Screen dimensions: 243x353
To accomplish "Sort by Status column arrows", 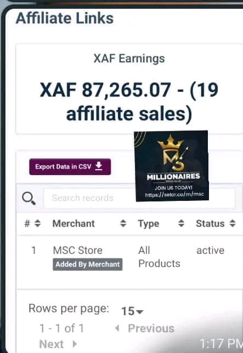I will (x=233, y=223).
